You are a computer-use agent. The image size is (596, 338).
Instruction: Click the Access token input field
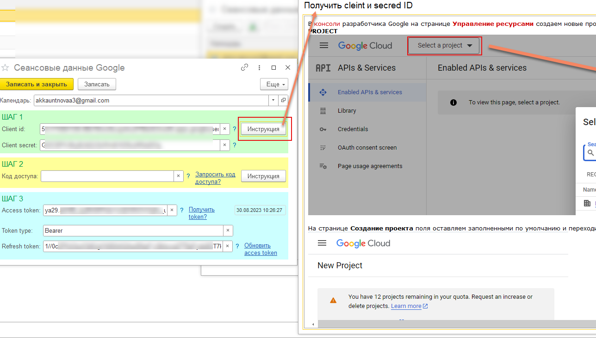tap(105, 210)
